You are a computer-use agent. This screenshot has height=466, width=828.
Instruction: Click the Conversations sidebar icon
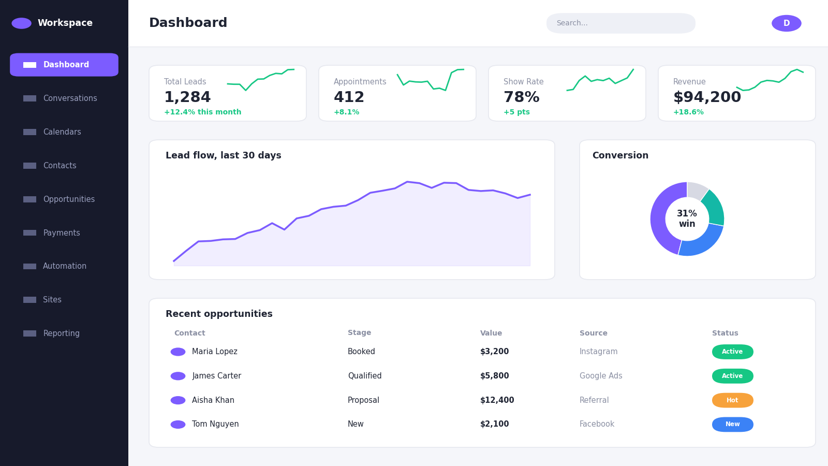tap(29, 98)
